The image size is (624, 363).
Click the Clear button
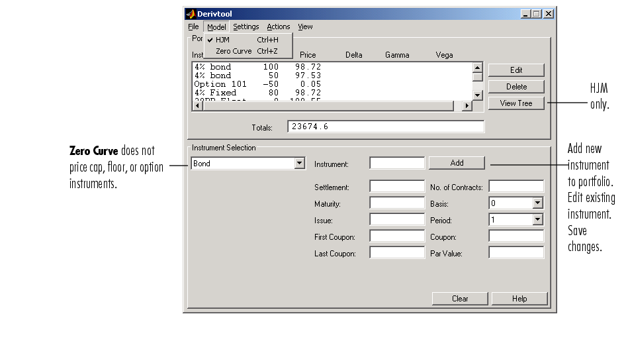click(x=460, y=299)
